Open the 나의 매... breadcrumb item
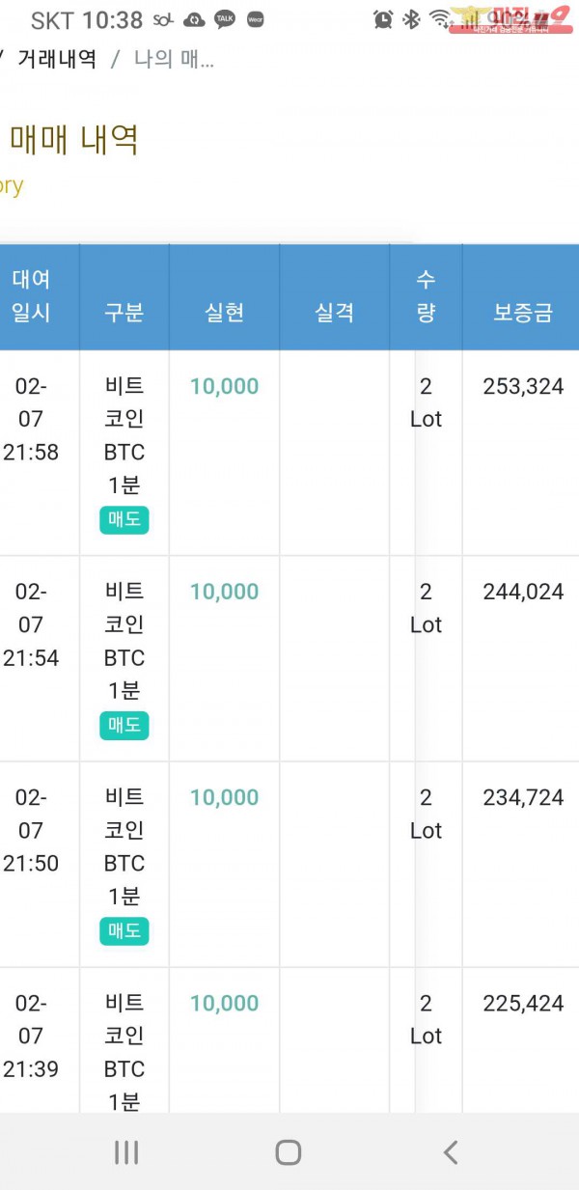The image size is (579, 1190). click(x=174, y=59)
